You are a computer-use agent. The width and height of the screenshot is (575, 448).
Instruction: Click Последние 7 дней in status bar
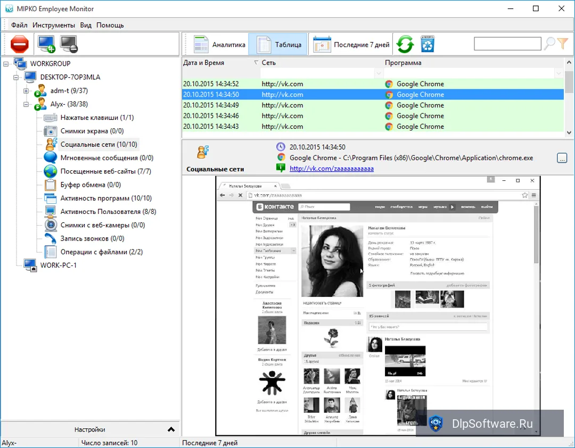pyautogui.click(x=210, y=443)
